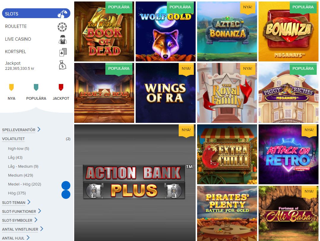Toggle the Hög blue indicator
This screenshot has height=241, width=320.
coord(66,194)
